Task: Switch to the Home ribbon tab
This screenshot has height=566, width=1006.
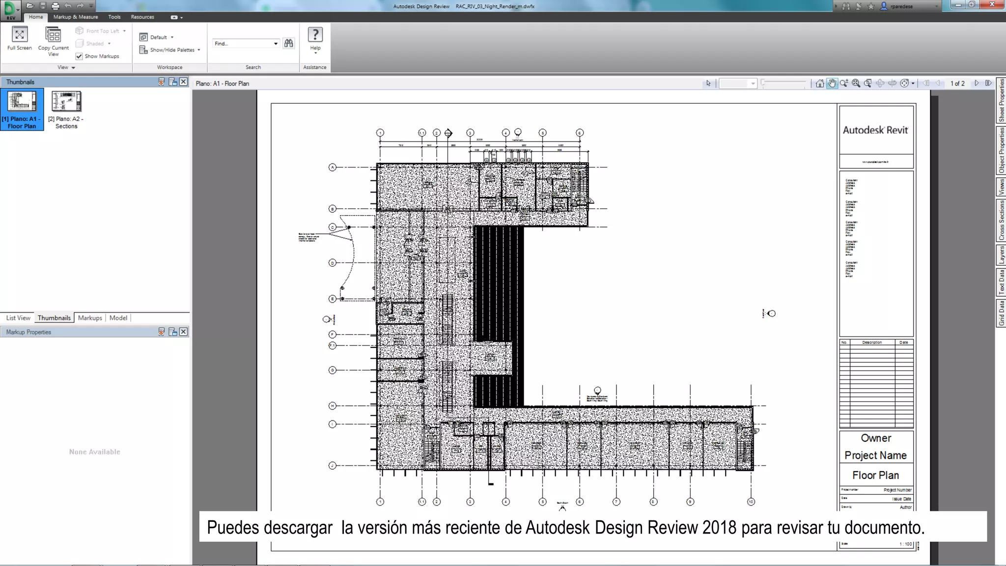Action: (36, 17)
